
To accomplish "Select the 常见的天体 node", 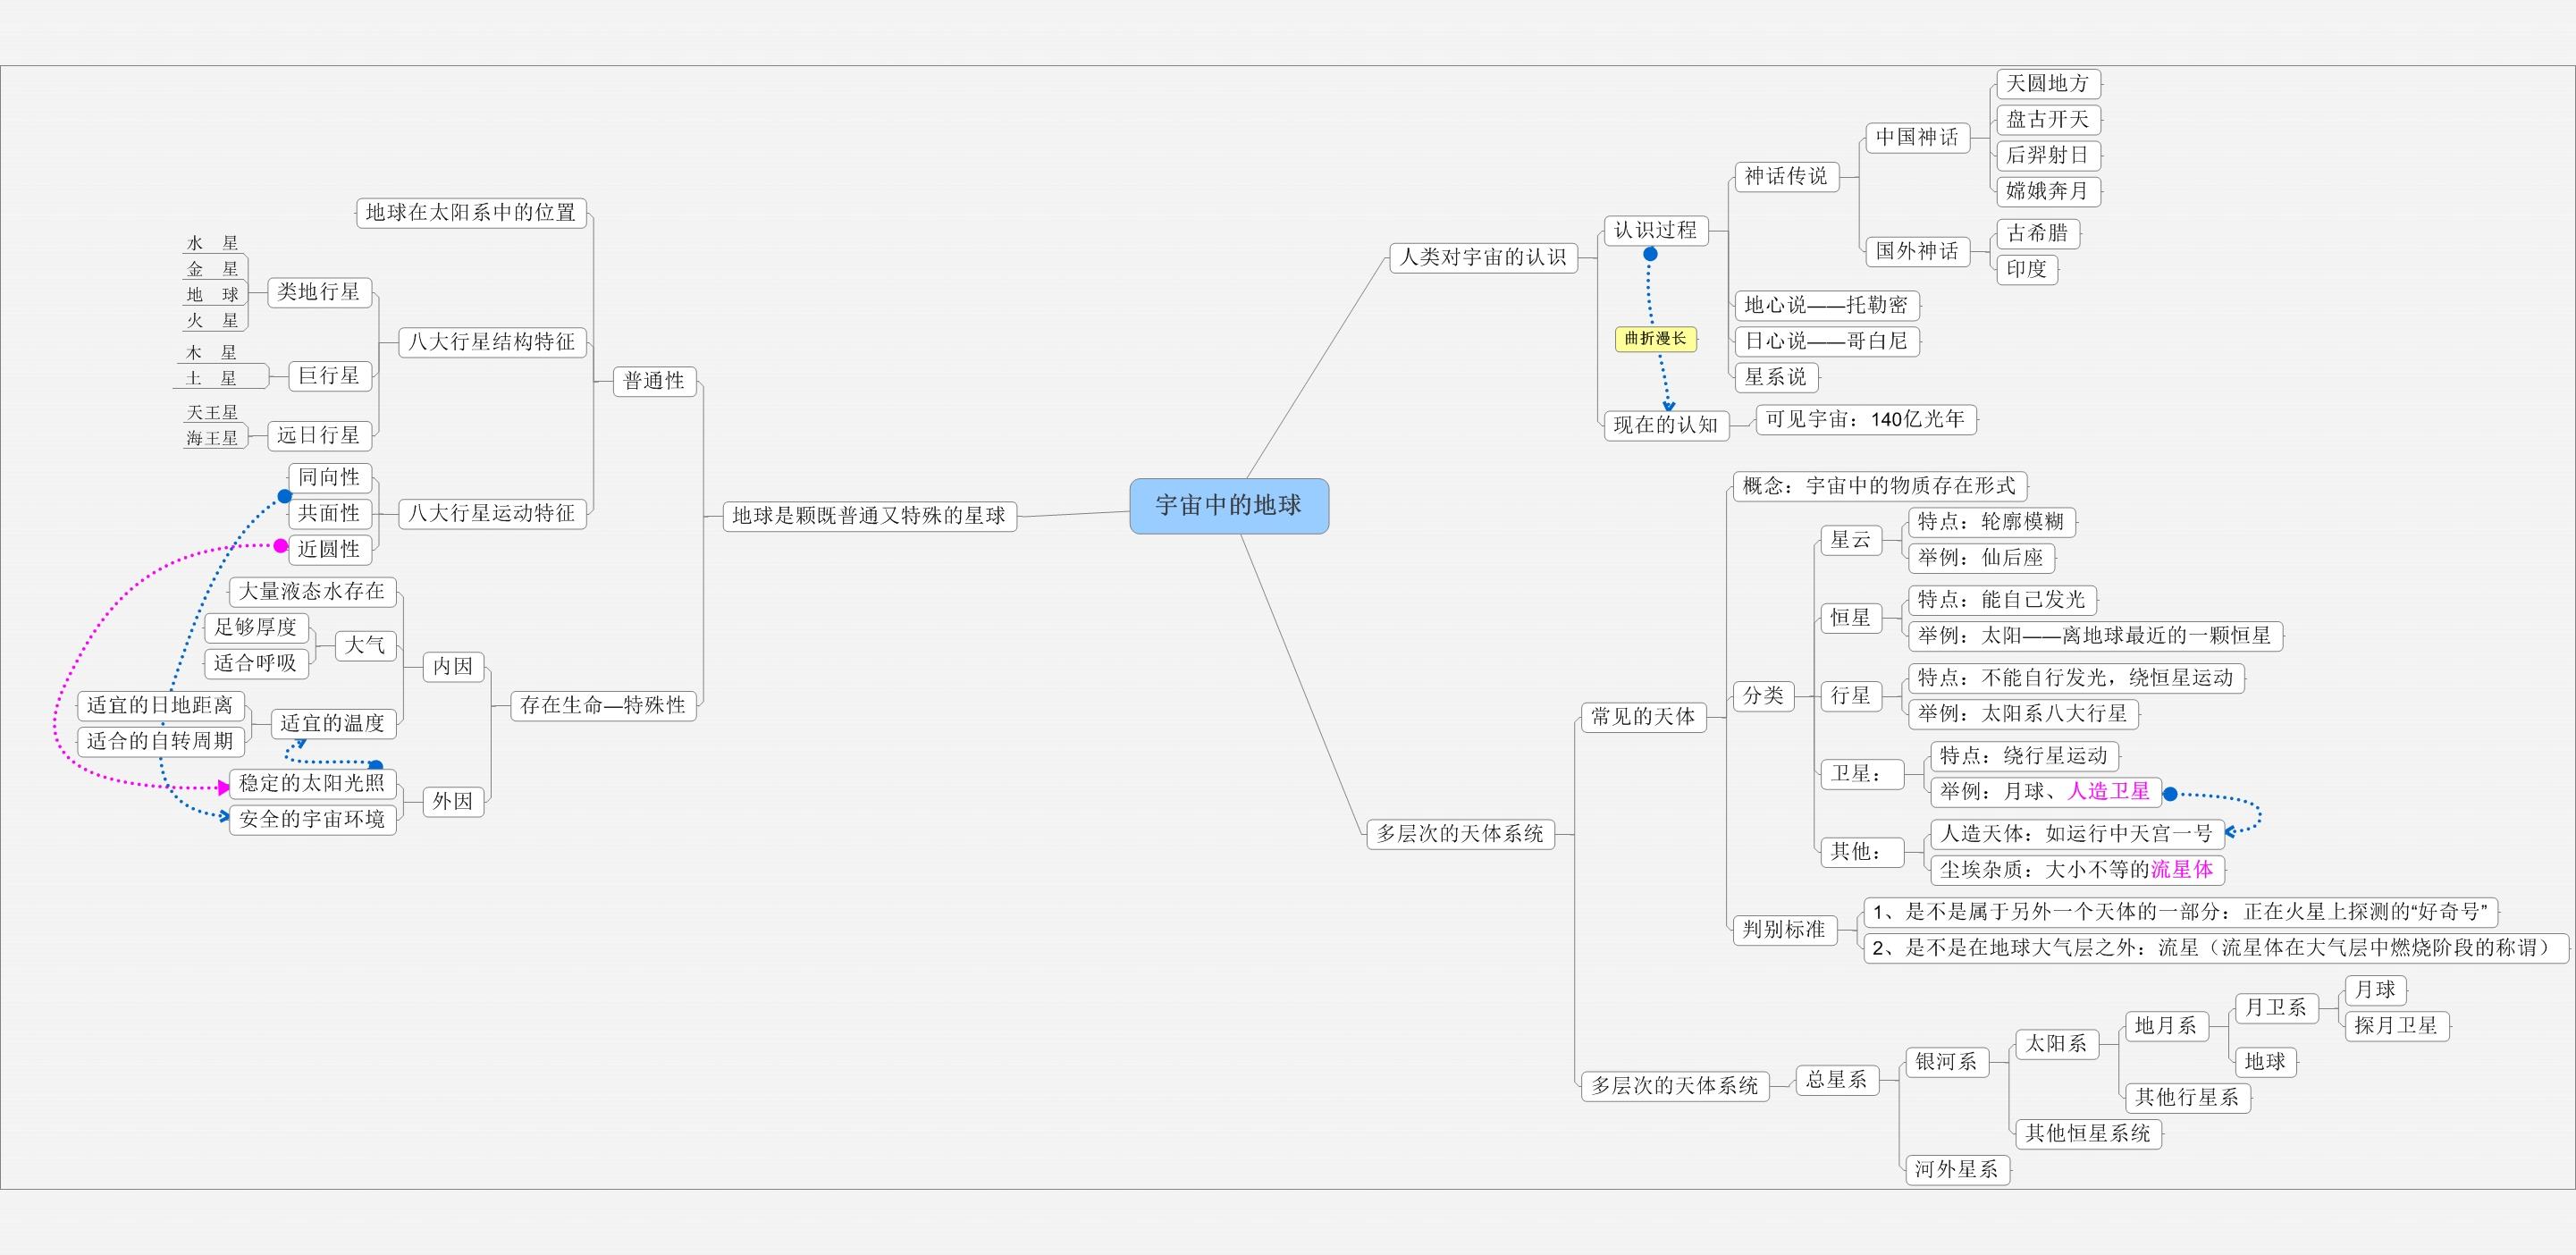I will (1644, 717).
